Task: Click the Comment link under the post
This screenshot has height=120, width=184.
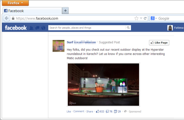Action: coord(79,111)
